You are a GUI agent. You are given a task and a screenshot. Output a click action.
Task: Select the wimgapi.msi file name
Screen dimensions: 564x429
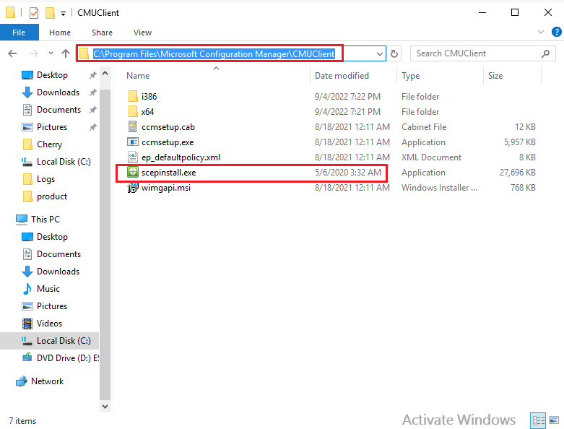(166, 188)
